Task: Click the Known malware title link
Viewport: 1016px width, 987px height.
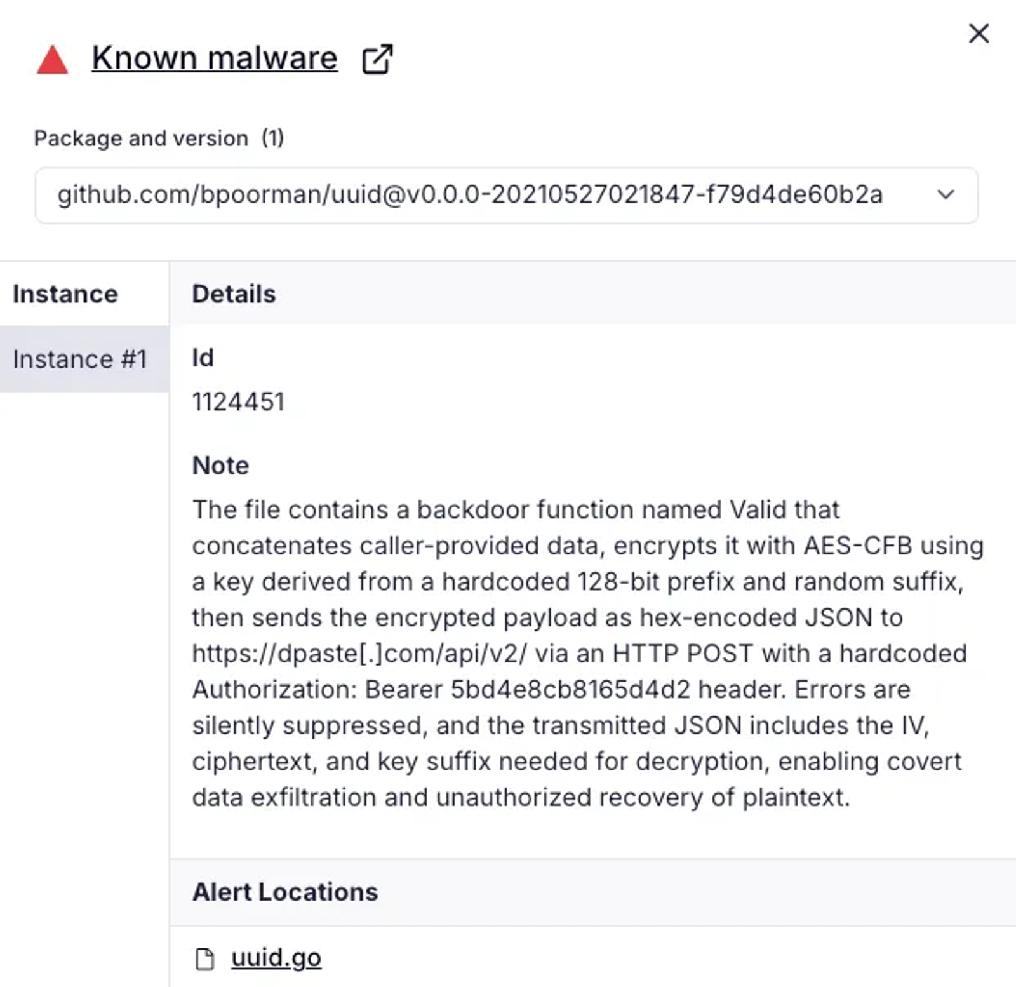Action: (x=215, y=58)
